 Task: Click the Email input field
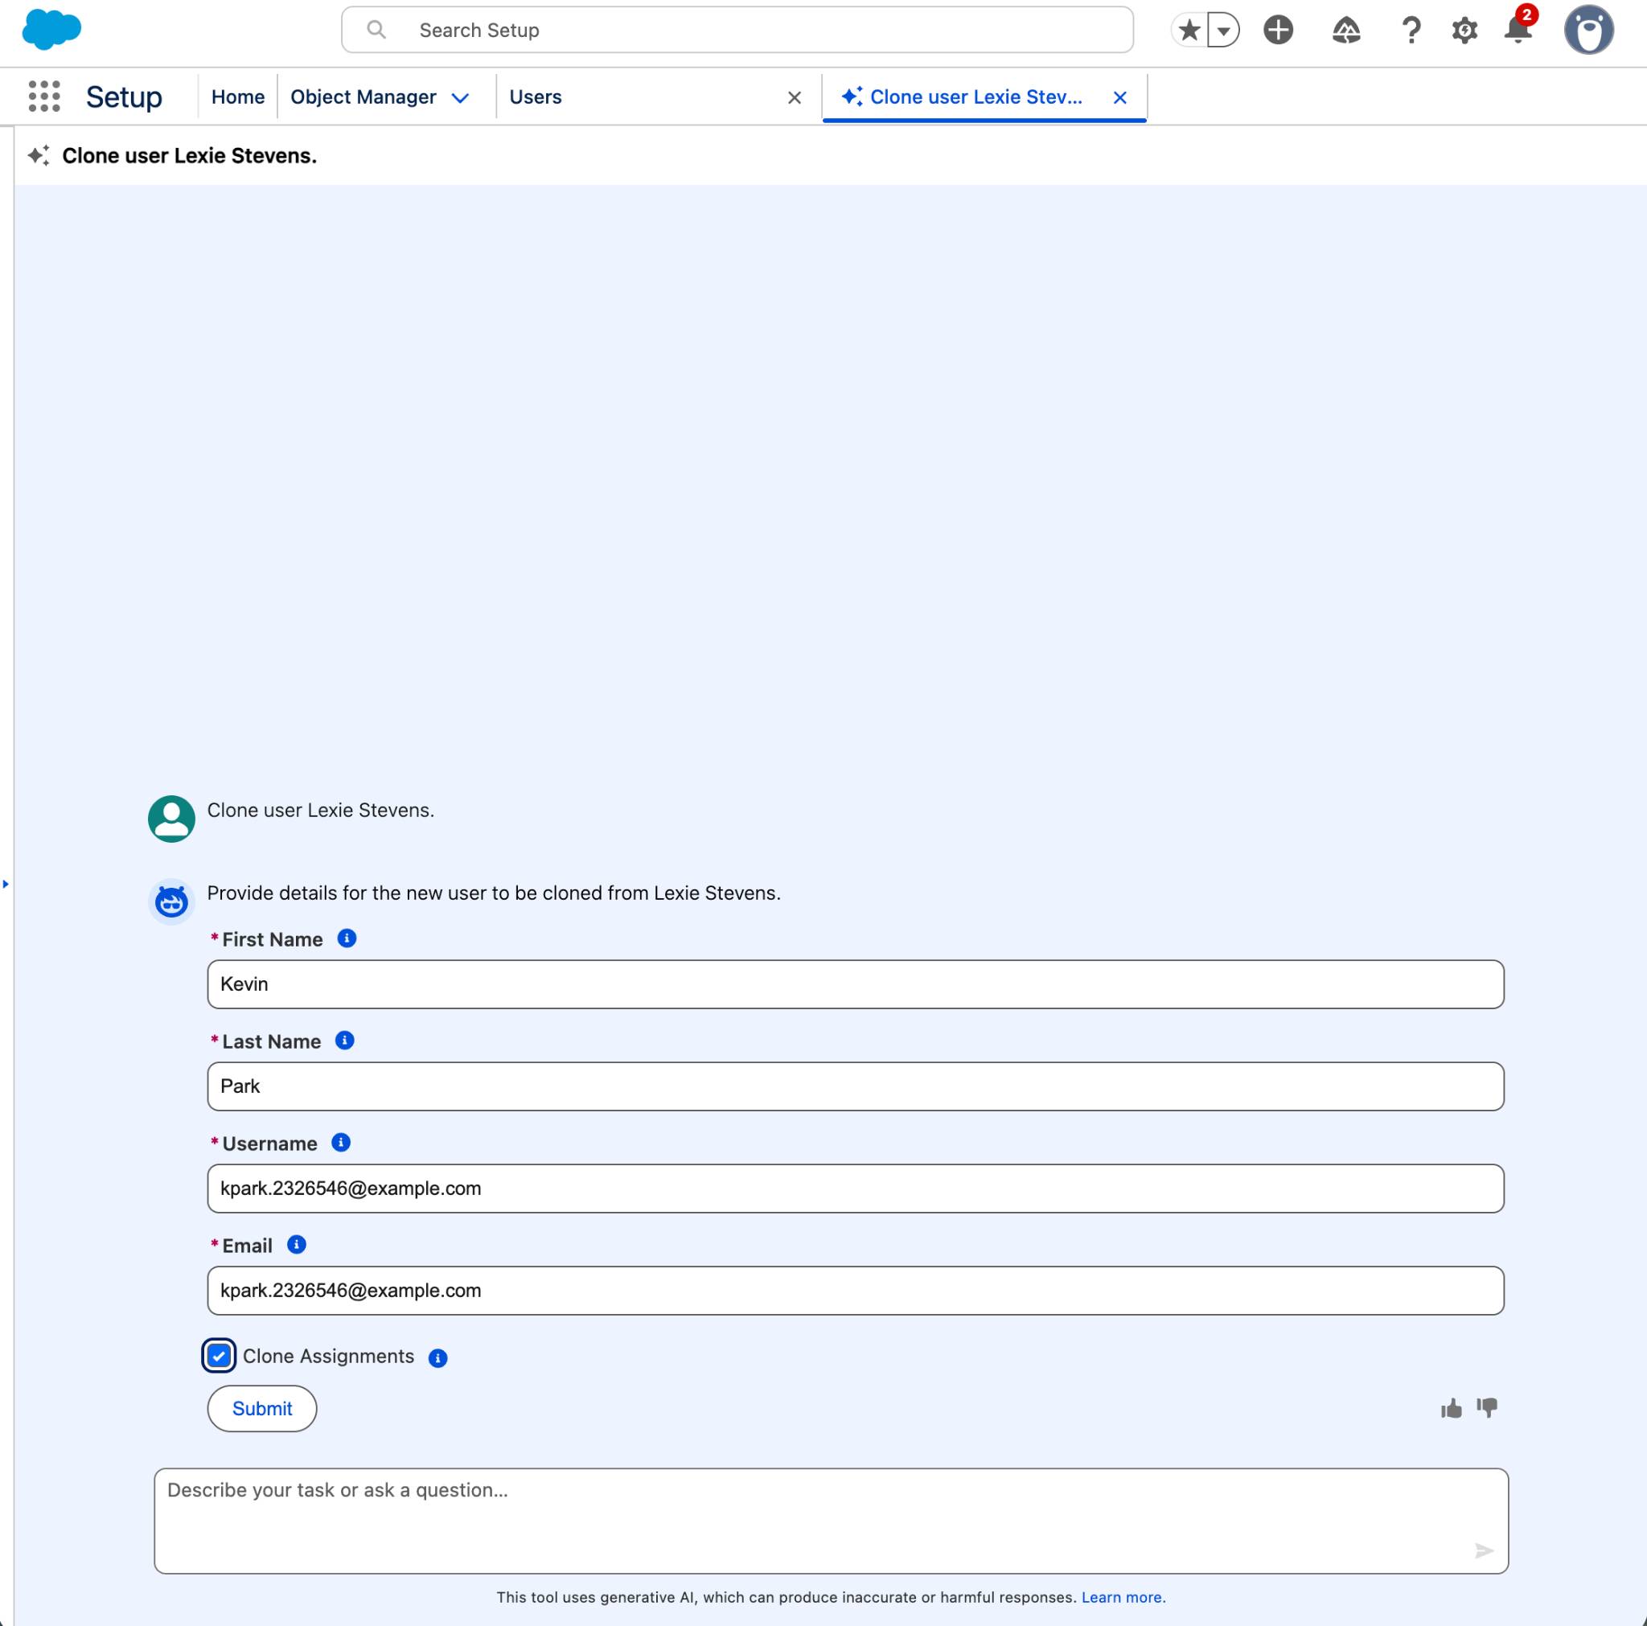[855, 1291]
